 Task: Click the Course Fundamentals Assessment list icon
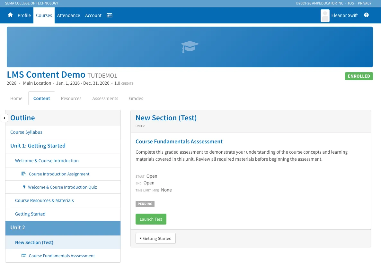click(x=23, y=256)
